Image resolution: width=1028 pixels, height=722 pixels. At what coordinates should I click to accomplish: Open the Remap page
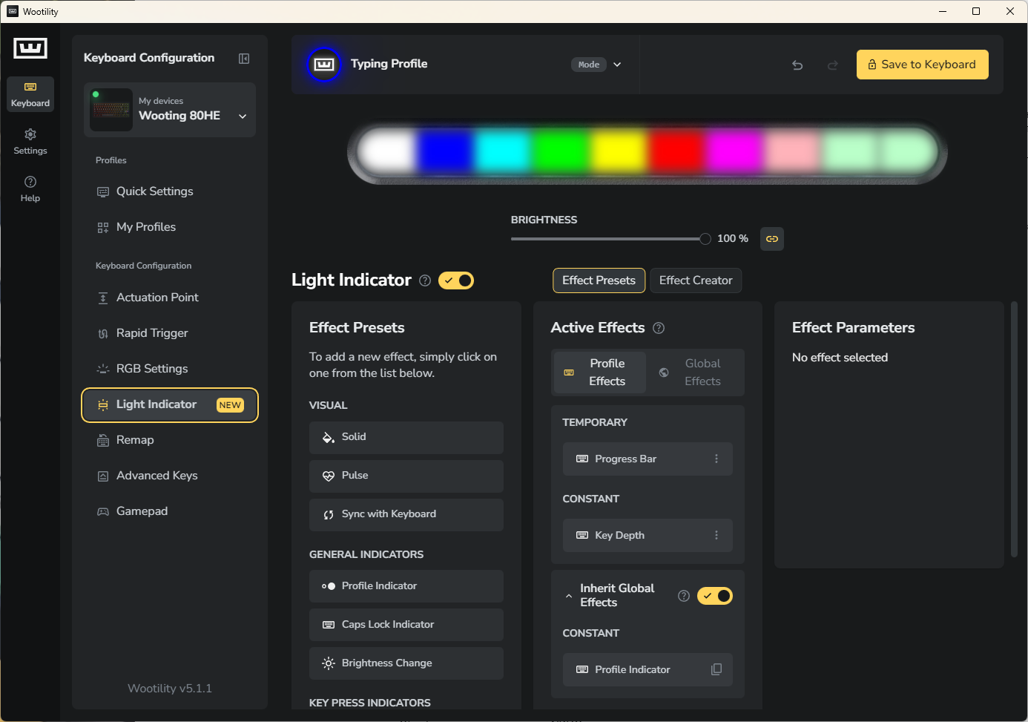[x=170, y=440]
